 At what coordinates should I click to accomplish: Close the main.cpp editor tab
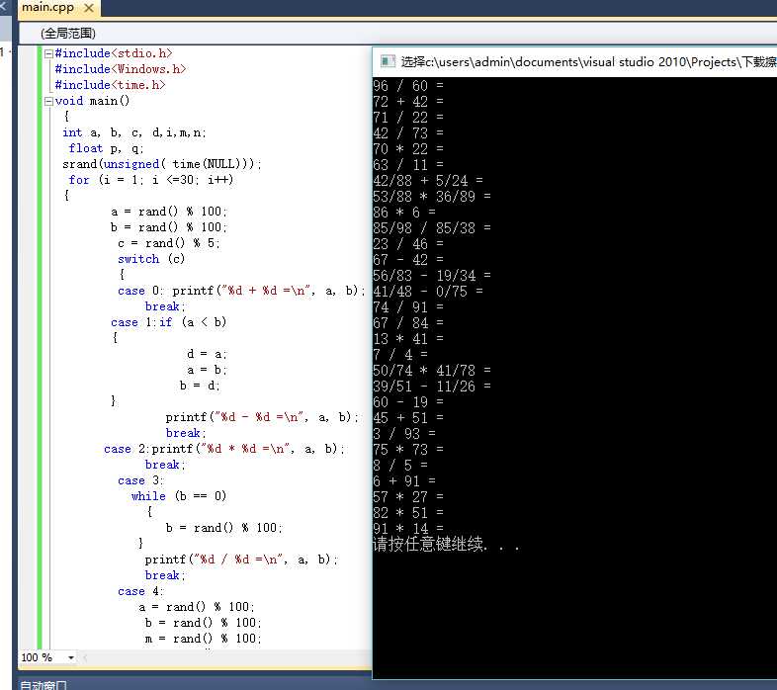pyautogui.click(x=89, y=8)
